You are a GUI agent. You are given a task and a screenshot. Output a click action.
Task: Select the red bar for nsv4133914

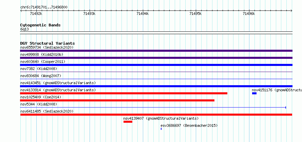tap(124, 93)
